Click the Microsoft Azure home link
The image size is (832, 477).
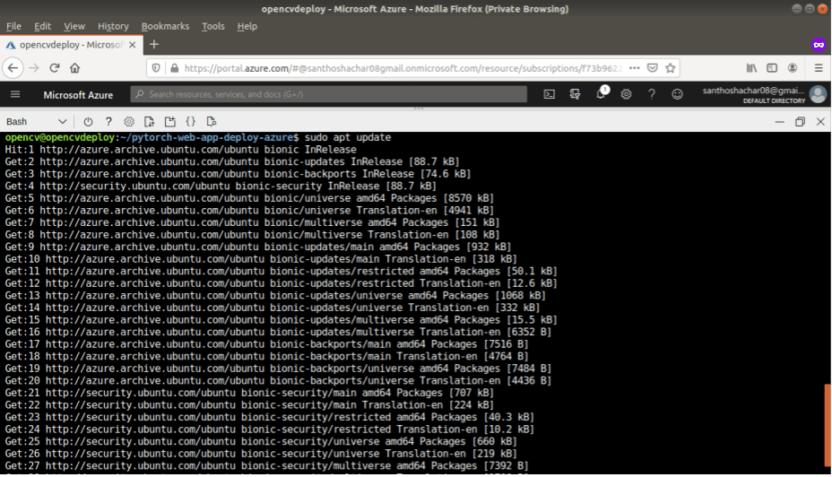78,95
